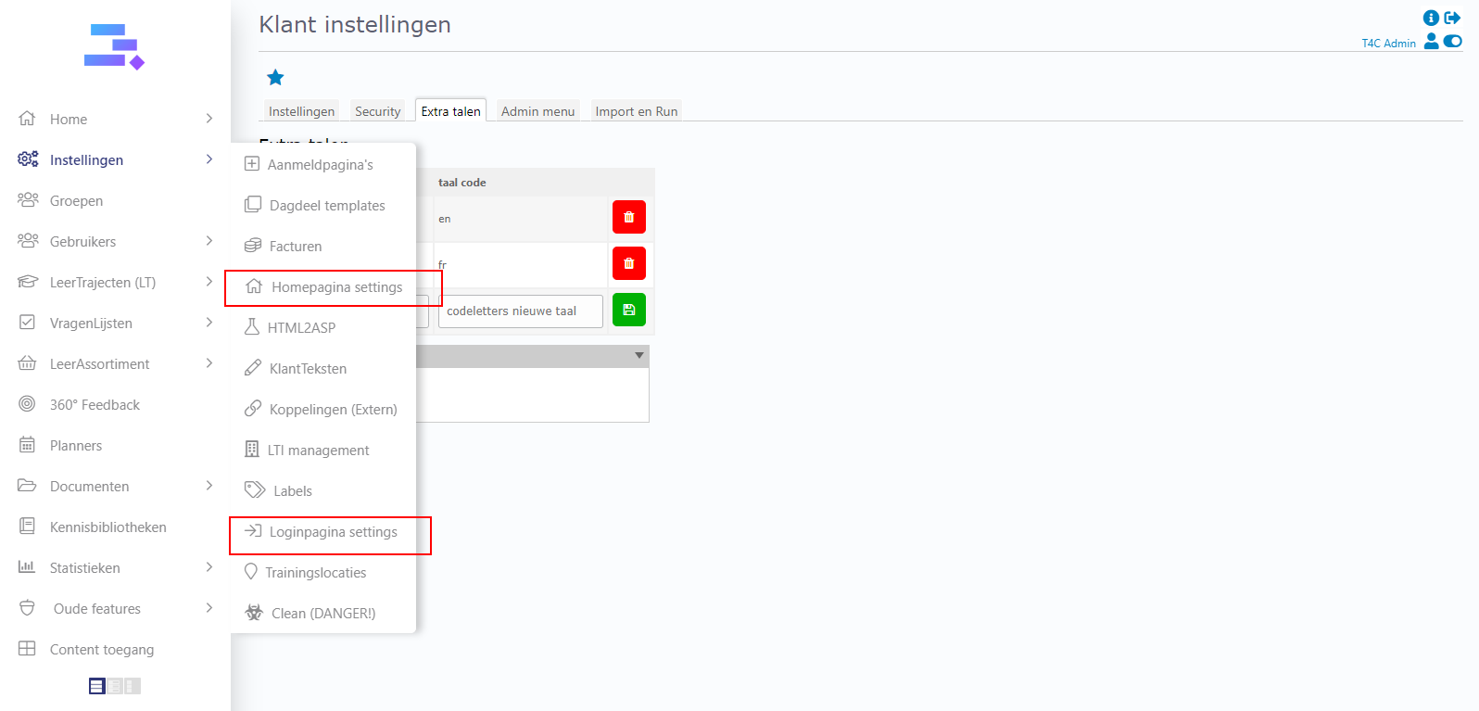This screenshot has width=1479, height=711.
Task: Switch to the icon-only sidebar layout
Action: (x=133, y=686)
